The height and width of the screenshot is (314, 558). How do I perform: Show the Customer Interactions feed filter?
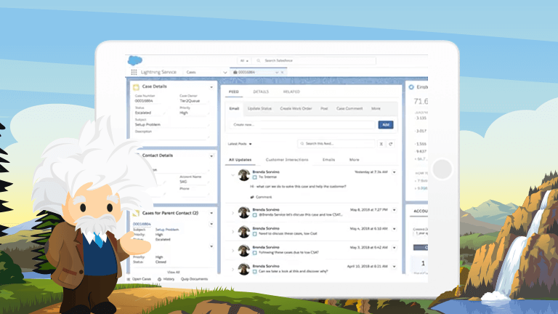coord(287,160)
